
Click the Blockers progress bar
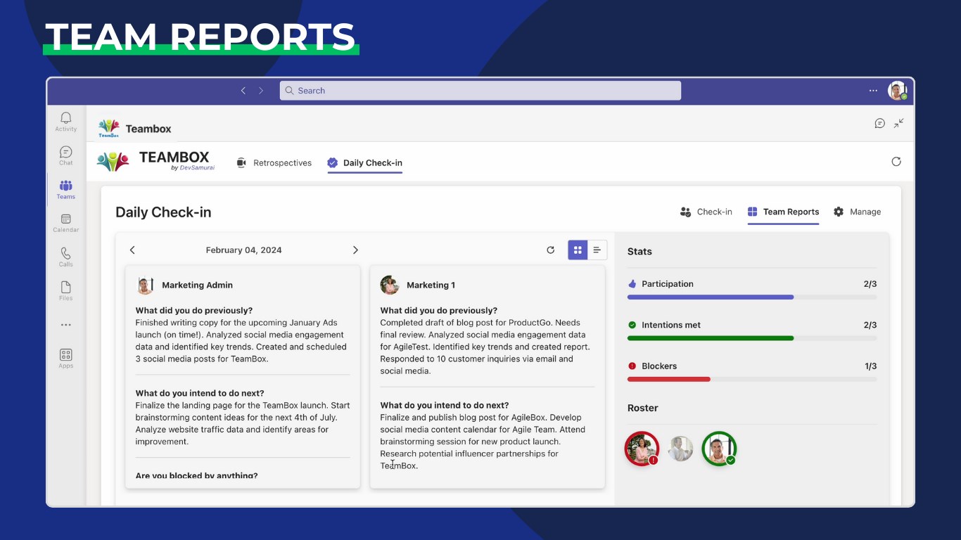(x=752, y=379)
